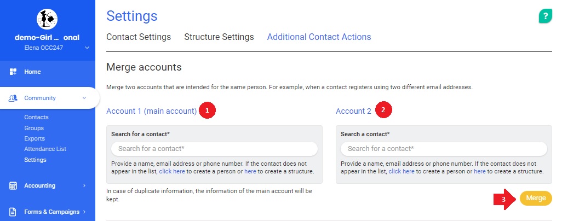Click the organization logo avatar
This screenshot has height=221, width=562.
pyautogui.click(x=47, y=19)
